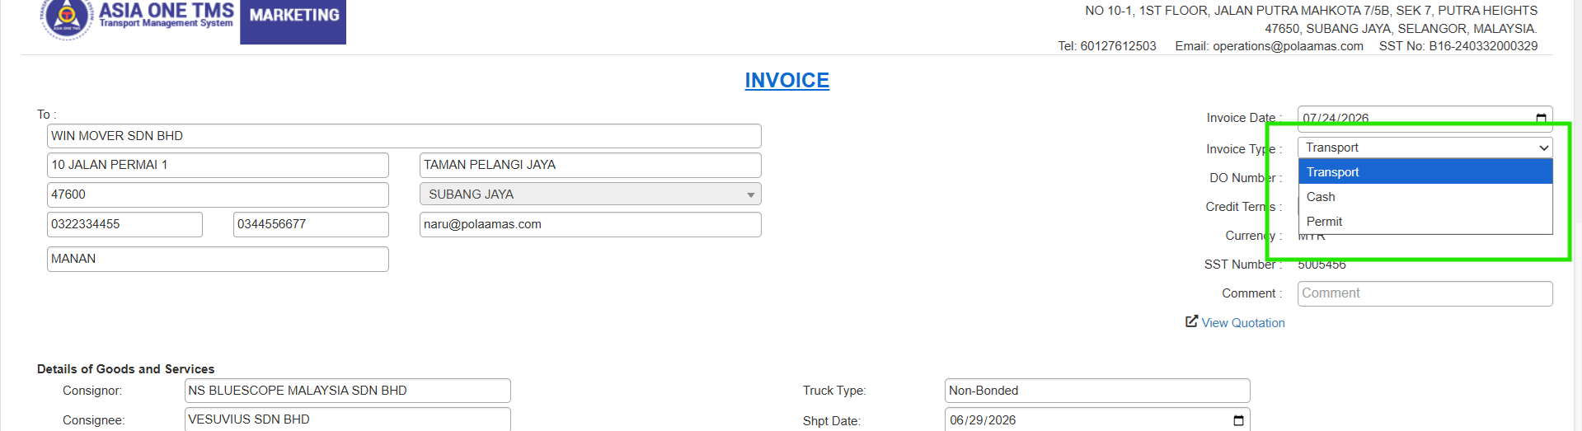The width and height of the screenshot is (1582, 431).
Task: Click the Truck Type Non-Bonded field
Action: [x=1097, y=391]
